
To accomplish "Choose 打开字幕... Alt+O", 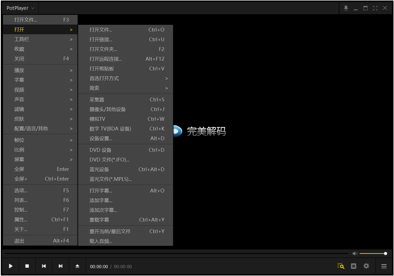I will [125, 191].
